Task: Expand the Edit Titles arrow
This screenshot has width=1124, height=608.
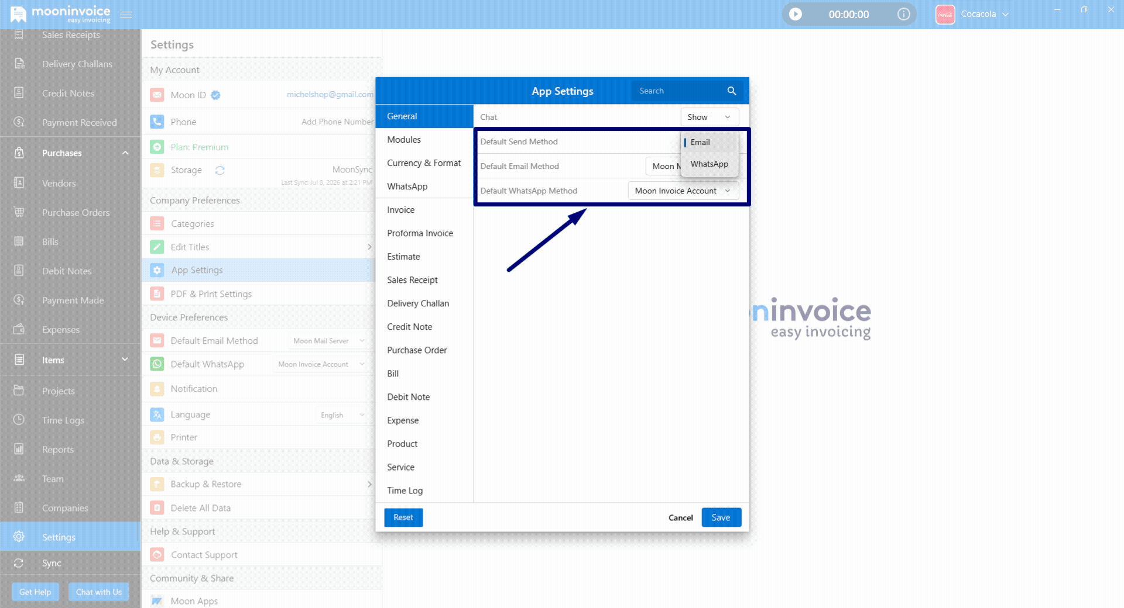Action: (x=369, y=247)
